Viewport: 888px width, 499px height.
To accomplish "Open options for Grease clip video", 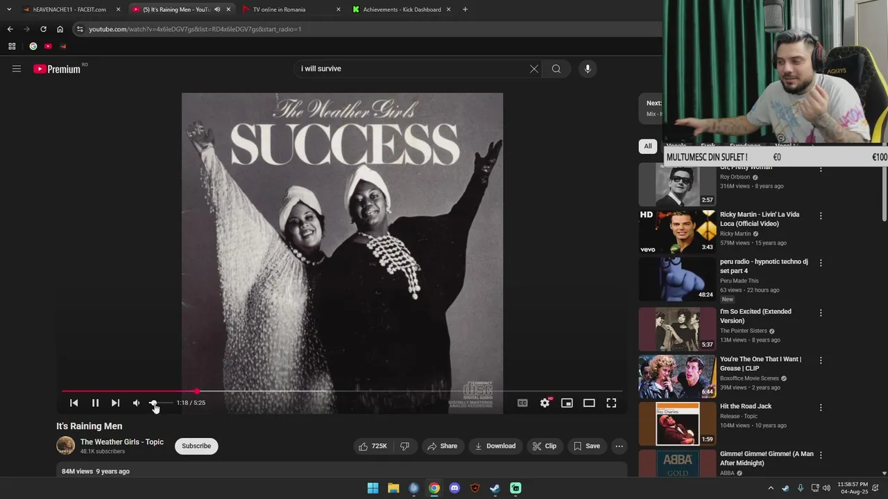I will pyautogui.click(x=821, y=360).
